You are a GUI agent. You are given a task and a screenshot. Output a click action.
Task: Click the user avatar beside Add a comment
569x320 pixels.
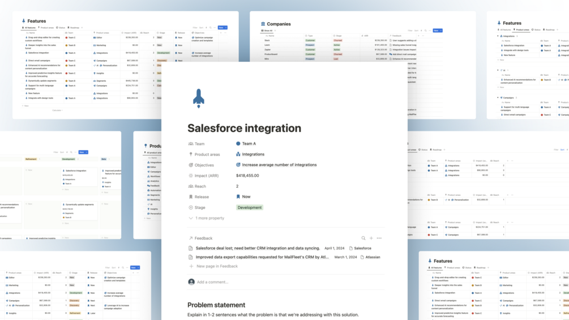coord(191,282)
